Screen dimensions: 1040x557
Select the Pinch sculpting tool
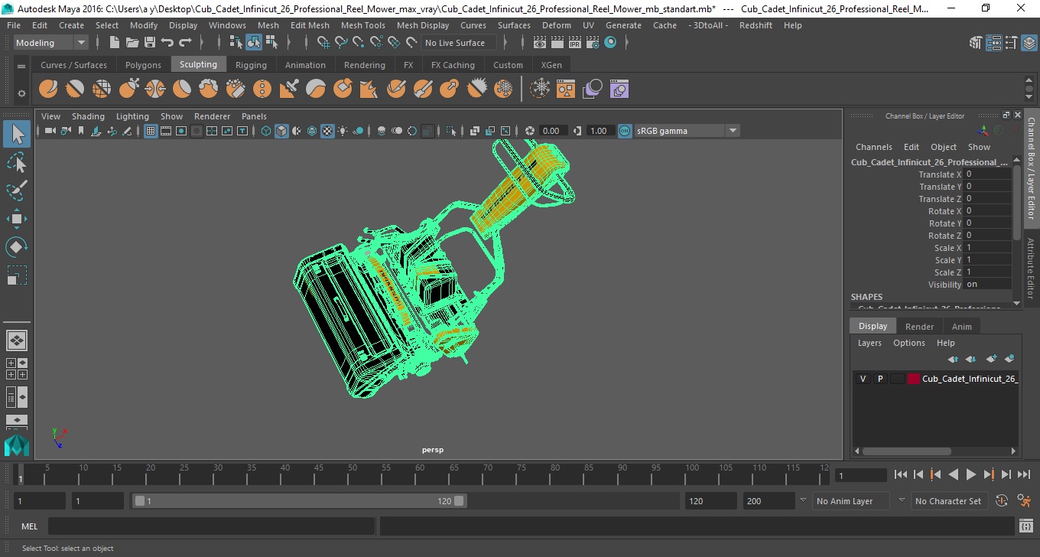click(x=155, y=90)
